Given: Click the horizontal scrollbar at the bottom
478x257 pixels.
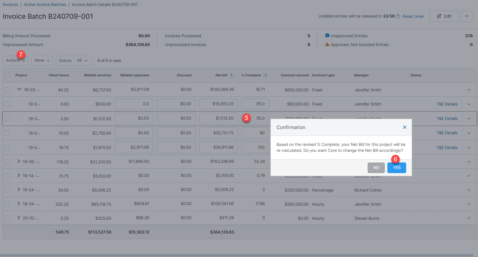Looking at the screenshot, I should [236, 255].
